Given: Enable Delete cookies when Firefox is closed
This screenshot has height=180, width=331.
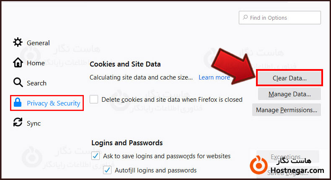Looking at the screenshot, I should click(94, 100).
